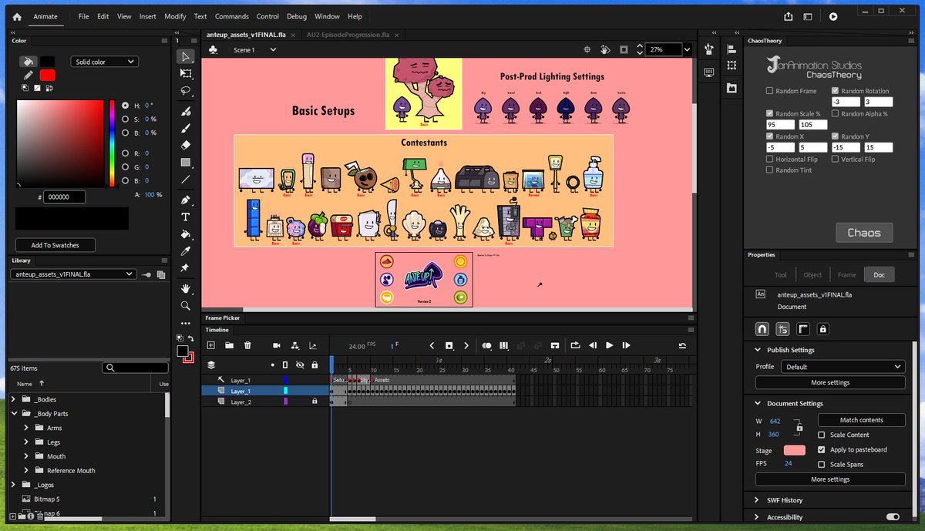Add a new layer in the timeline

(x=210, y=345)
